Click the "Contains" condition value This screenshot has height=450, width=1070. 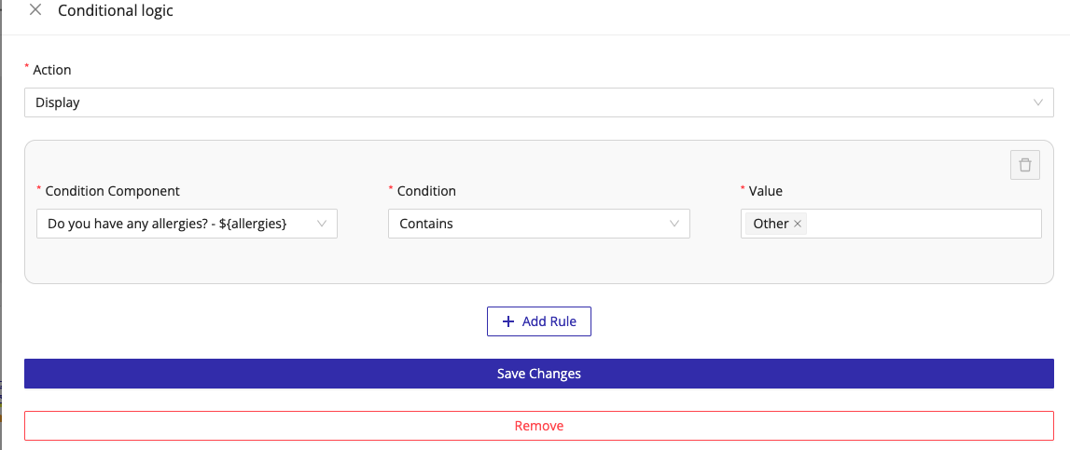(426, 224)
